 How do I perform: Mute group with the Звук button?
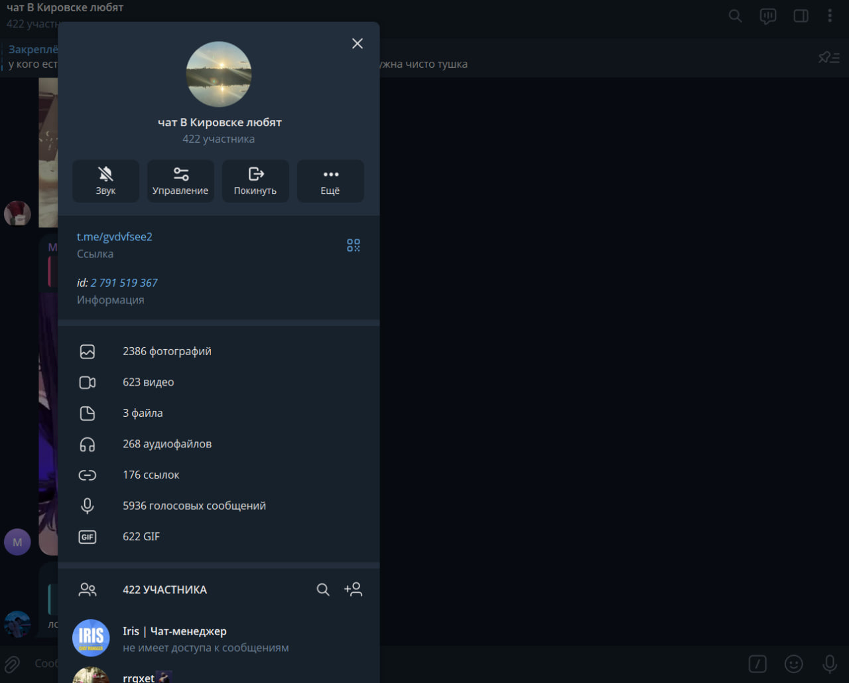pos(105,181)
